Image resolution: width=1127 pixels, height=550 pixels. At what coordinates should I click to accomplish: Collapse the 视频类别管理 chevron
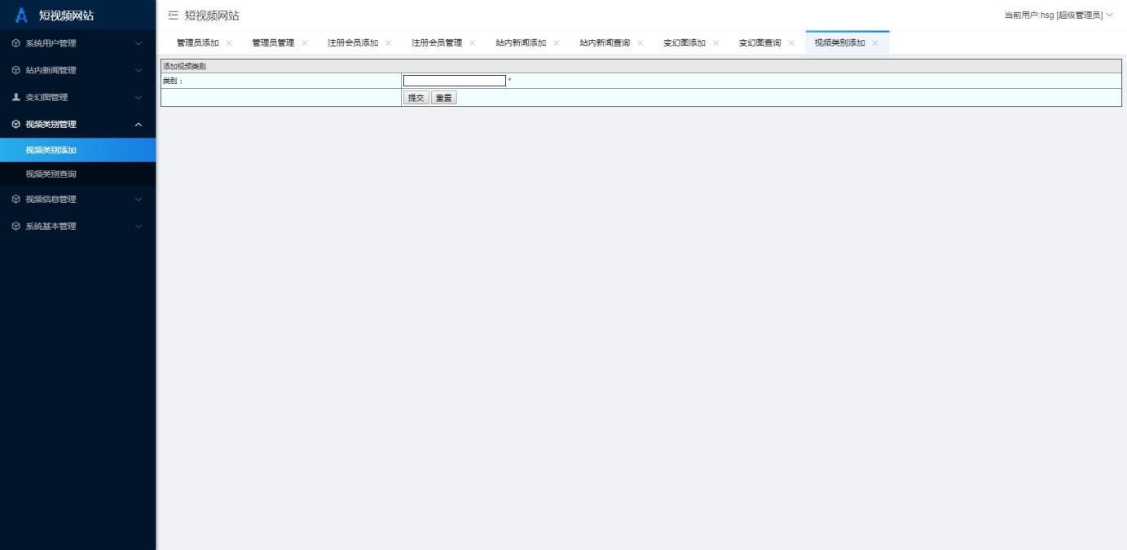tap(138, 124)
